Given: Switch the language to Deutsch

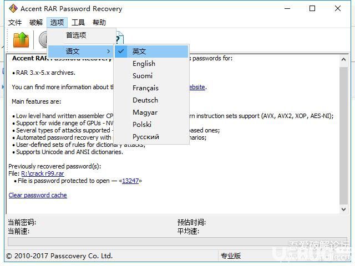Looking at the screenshot, I should pos(151,100).
